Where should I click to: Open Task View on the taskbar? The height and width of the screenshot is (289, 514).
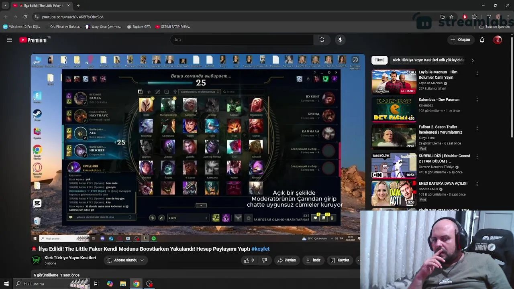point(96,284)
